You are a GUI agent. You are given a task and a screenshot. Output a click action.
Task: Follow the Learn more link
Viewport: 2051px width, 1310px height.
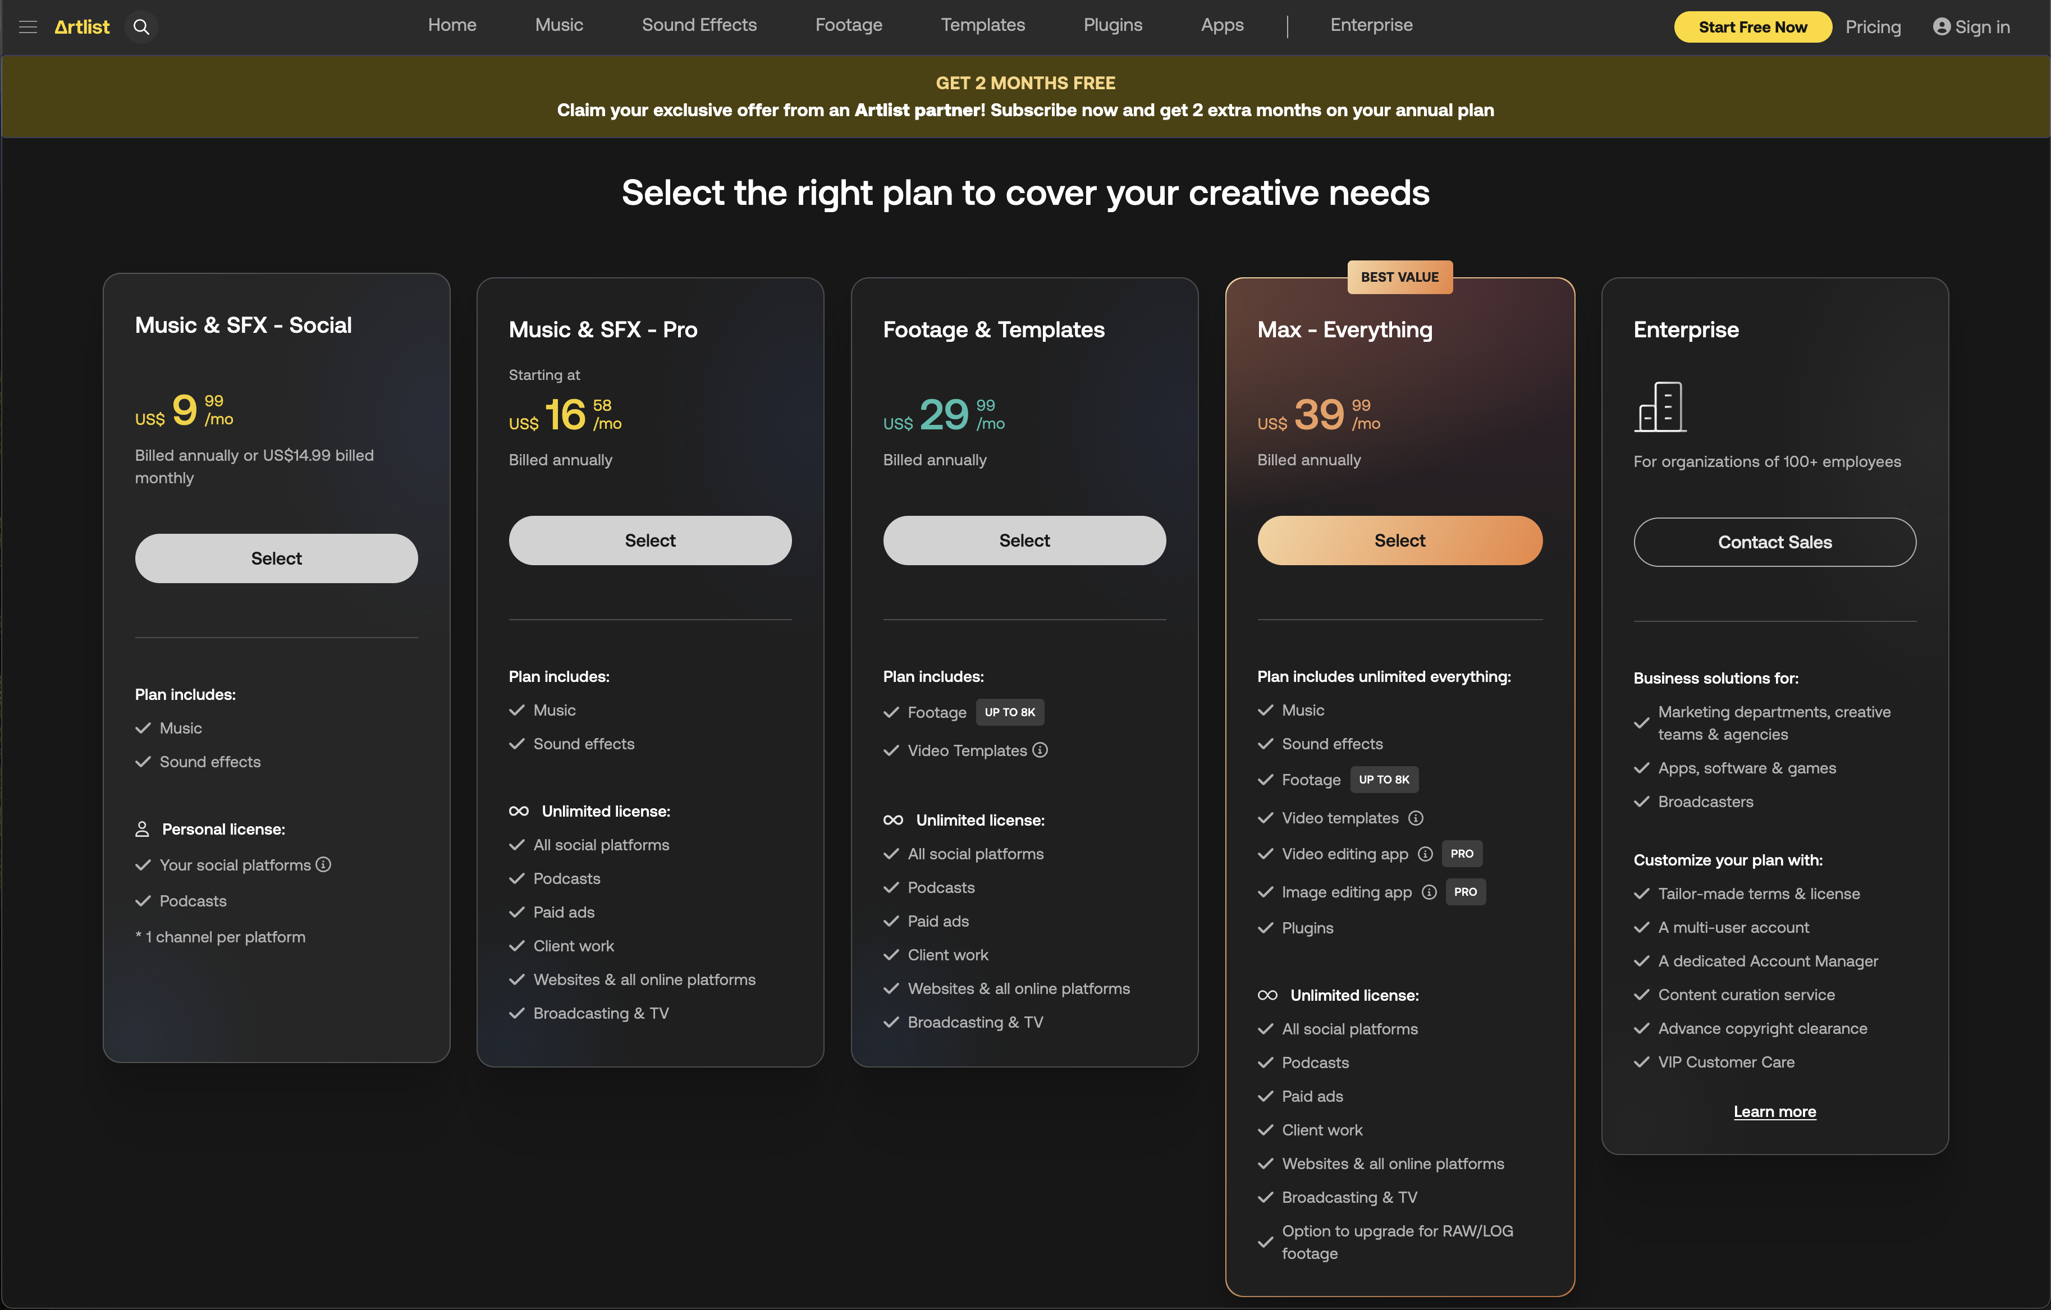[1774, 1111]
